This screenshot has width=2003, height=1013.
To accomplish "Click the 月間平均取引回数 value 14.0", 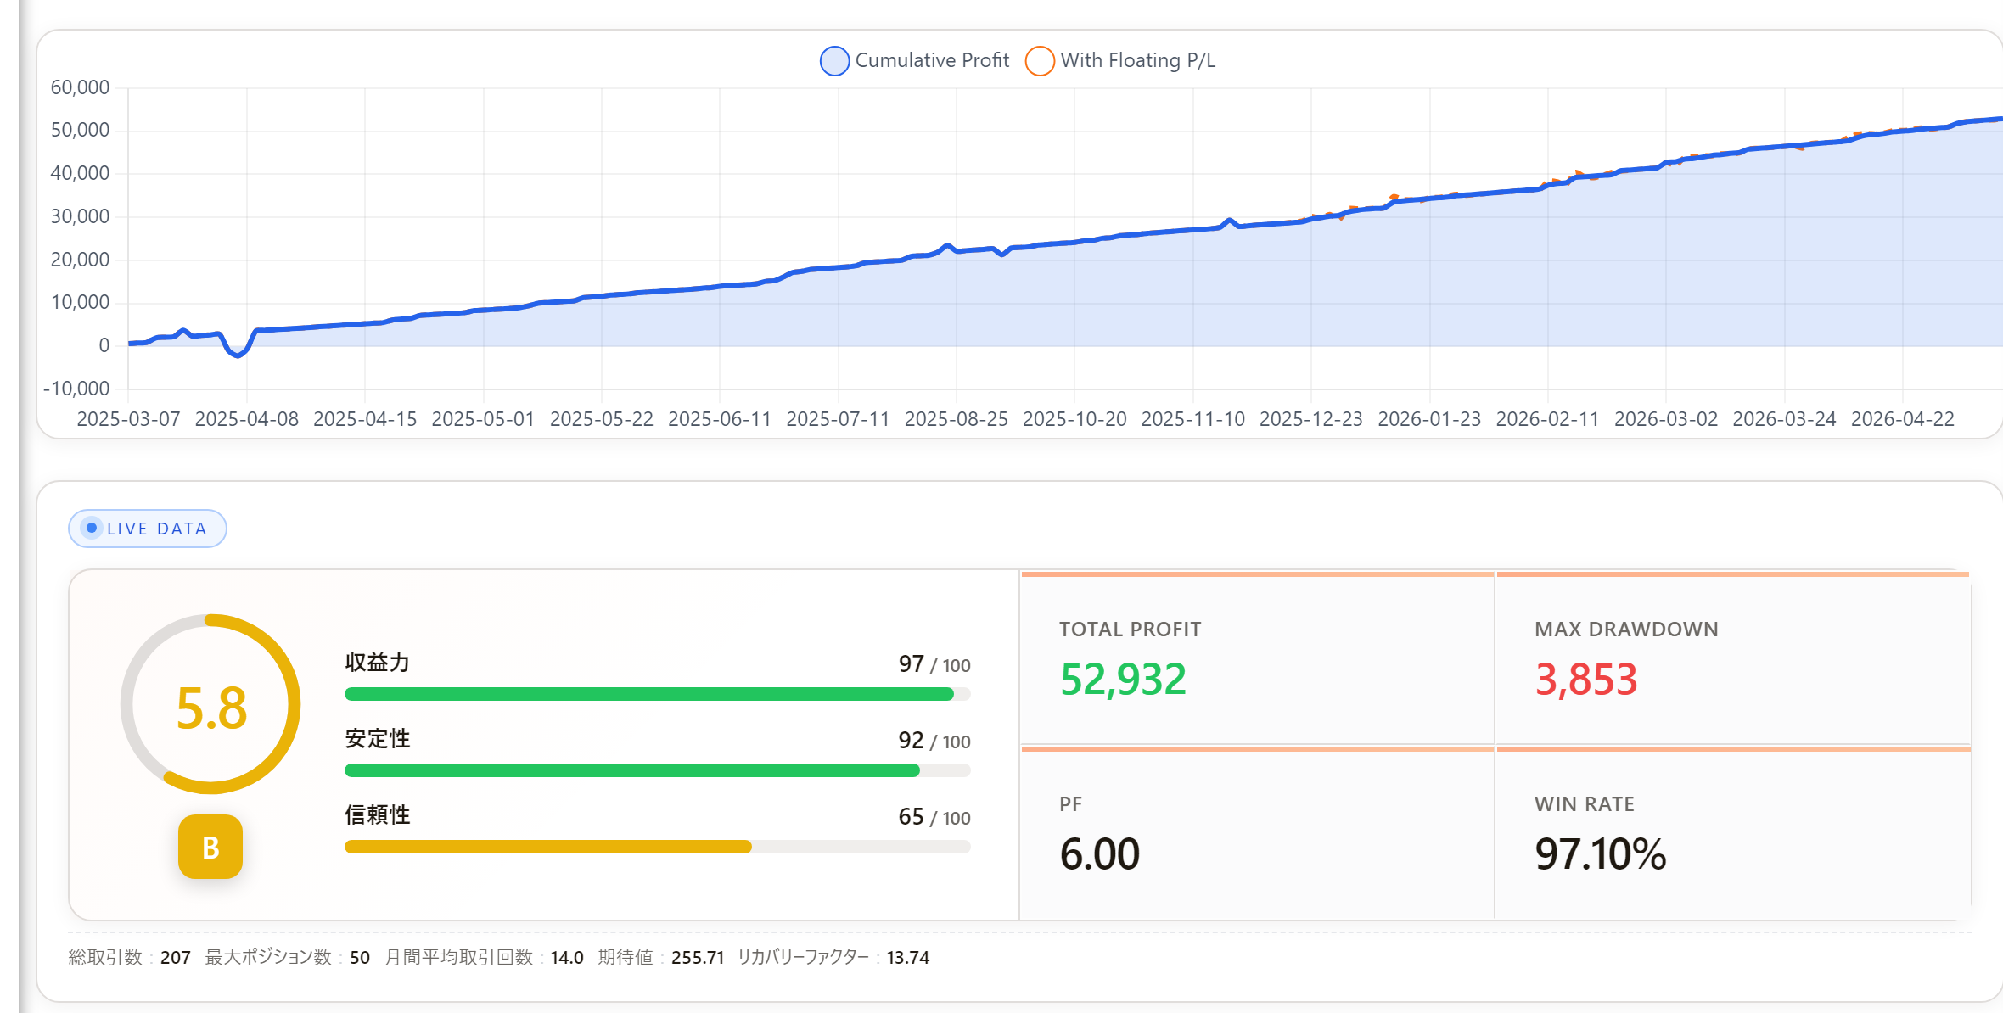I will pos(567,958).
